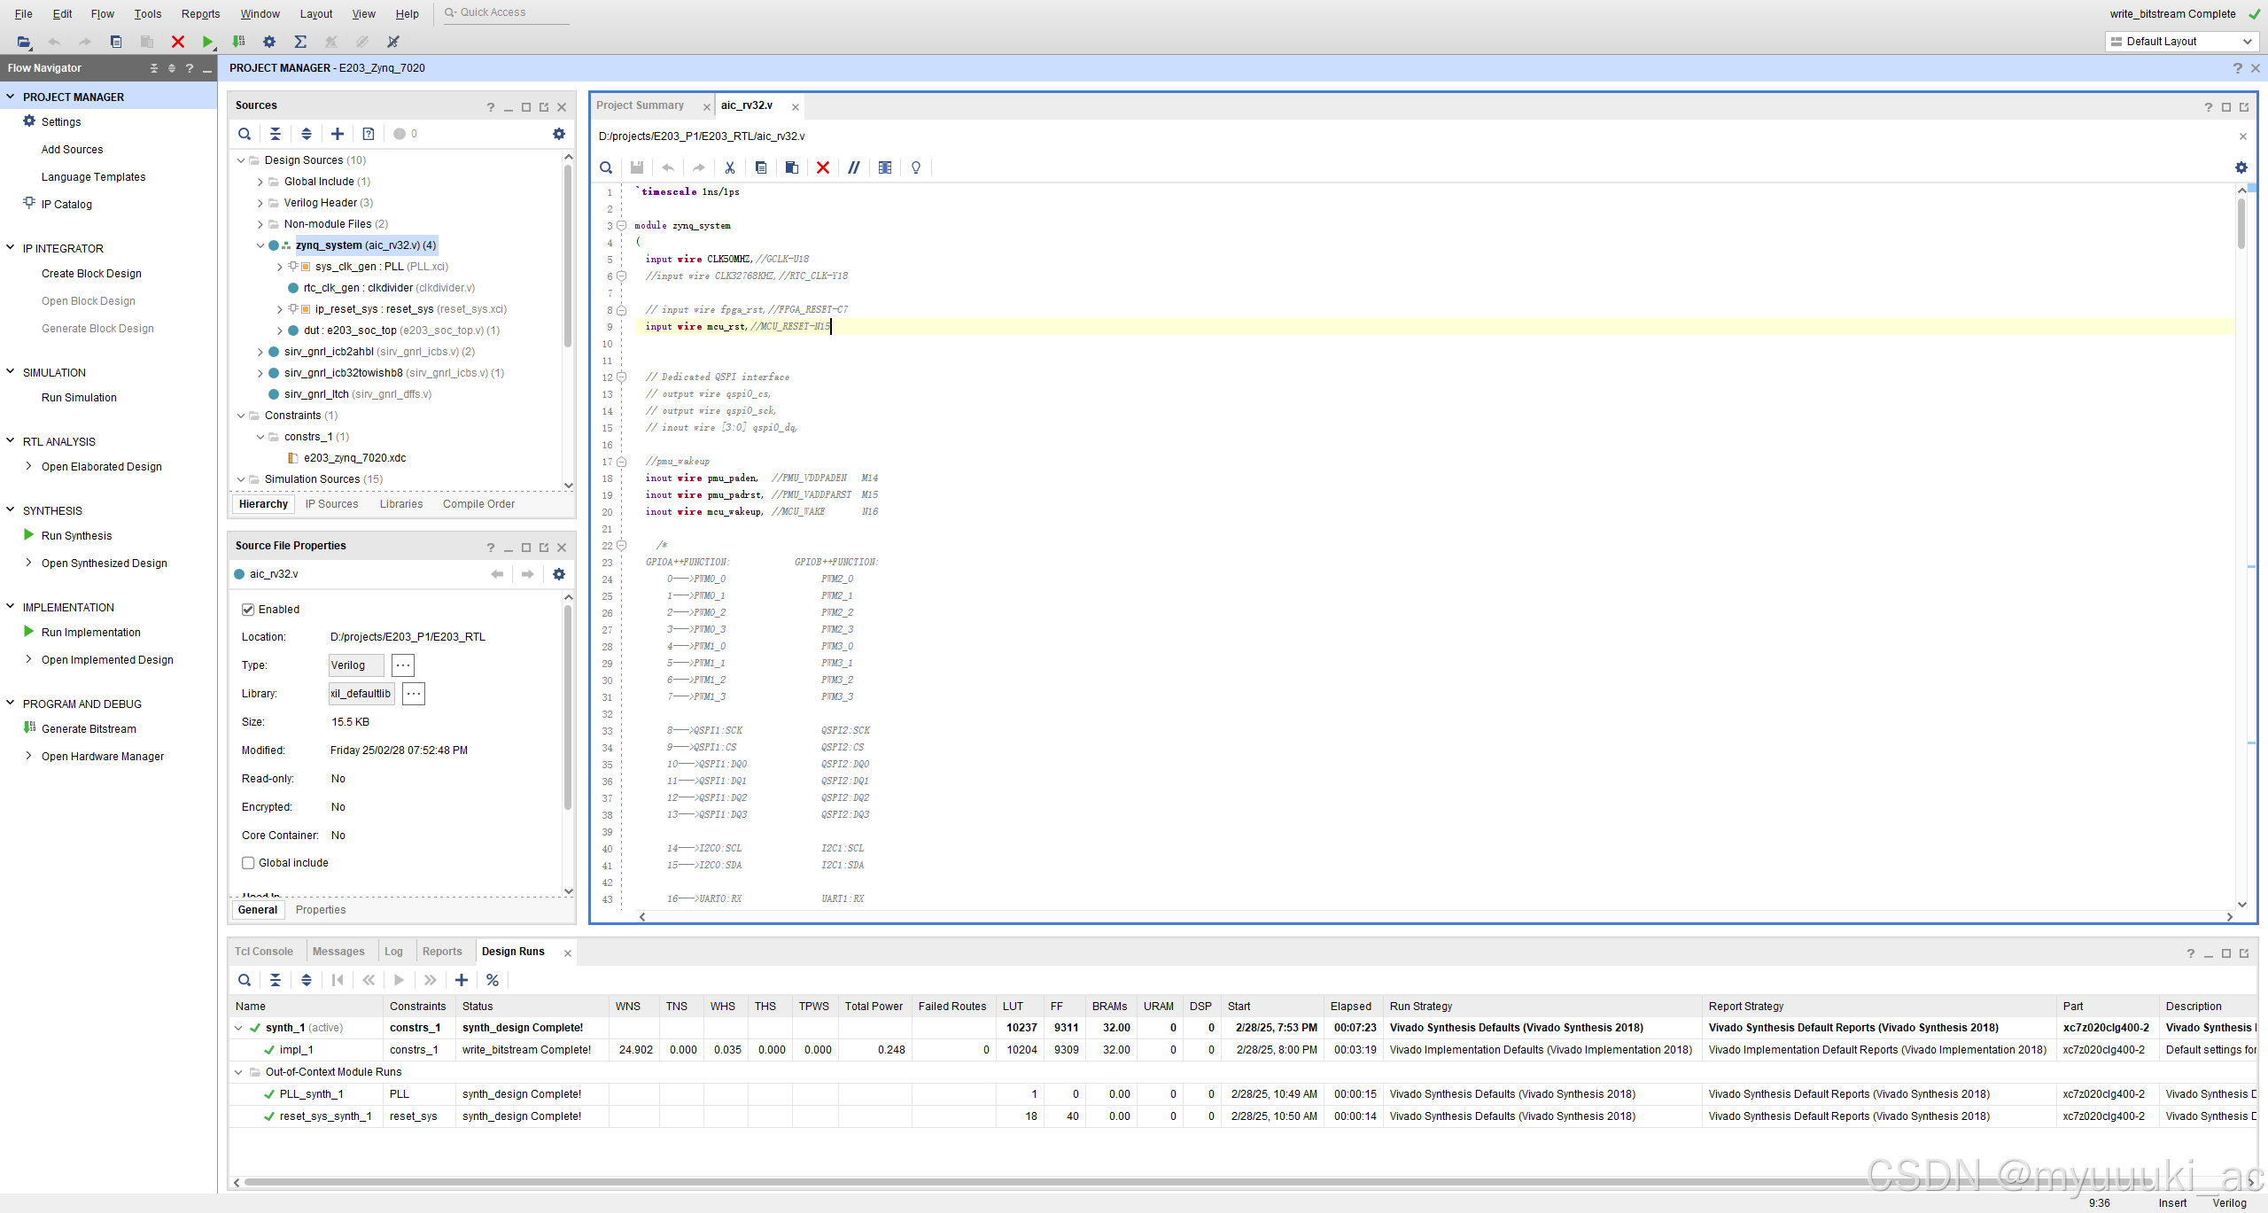
Task: Switch to the Tcl Console tab
Action: coord(263,952)
